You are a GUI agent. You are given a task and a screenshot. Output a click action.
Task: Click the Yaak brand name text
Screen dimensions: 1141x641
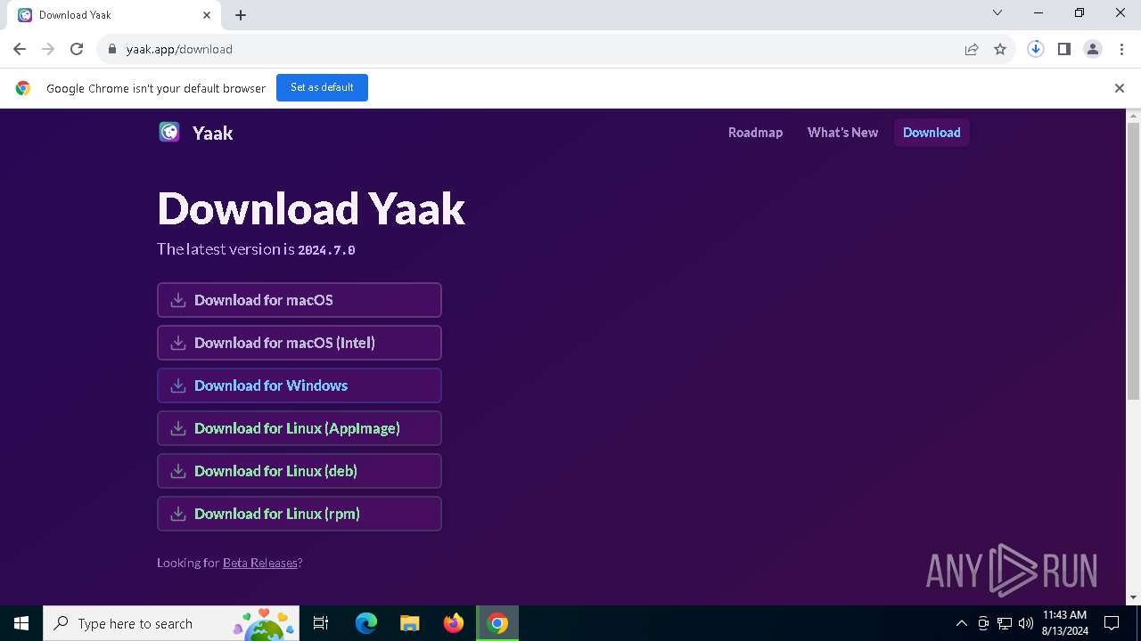coord(212,133)
